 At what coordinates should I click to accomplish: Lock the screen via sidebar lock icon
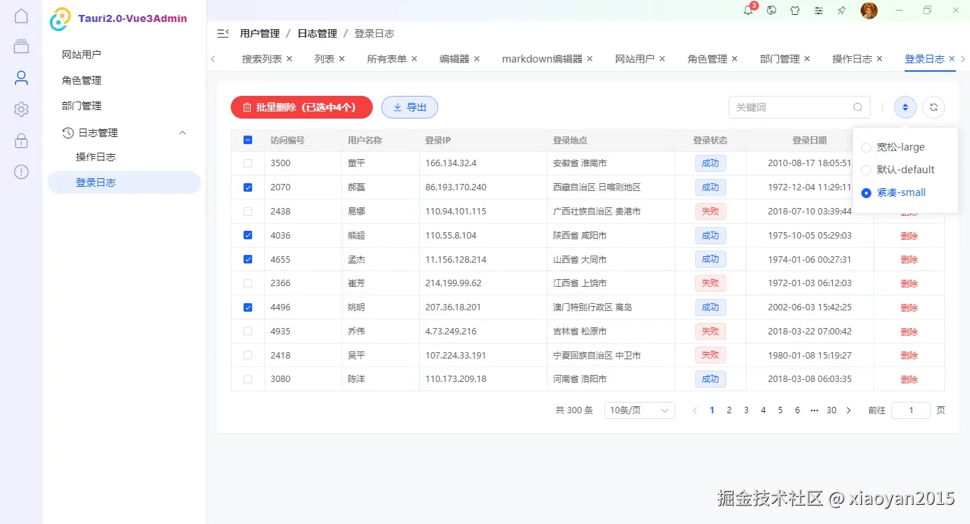point(21,140)
